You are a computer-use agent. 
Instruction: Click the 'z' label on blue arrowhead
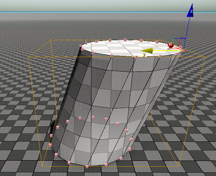point(192,11)
